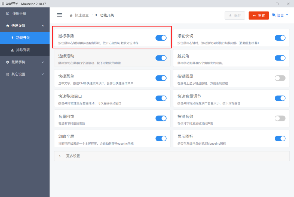Turn off the 忽略全屏 switch
This screenshot has width=294, height=197.
coord(161,139)
